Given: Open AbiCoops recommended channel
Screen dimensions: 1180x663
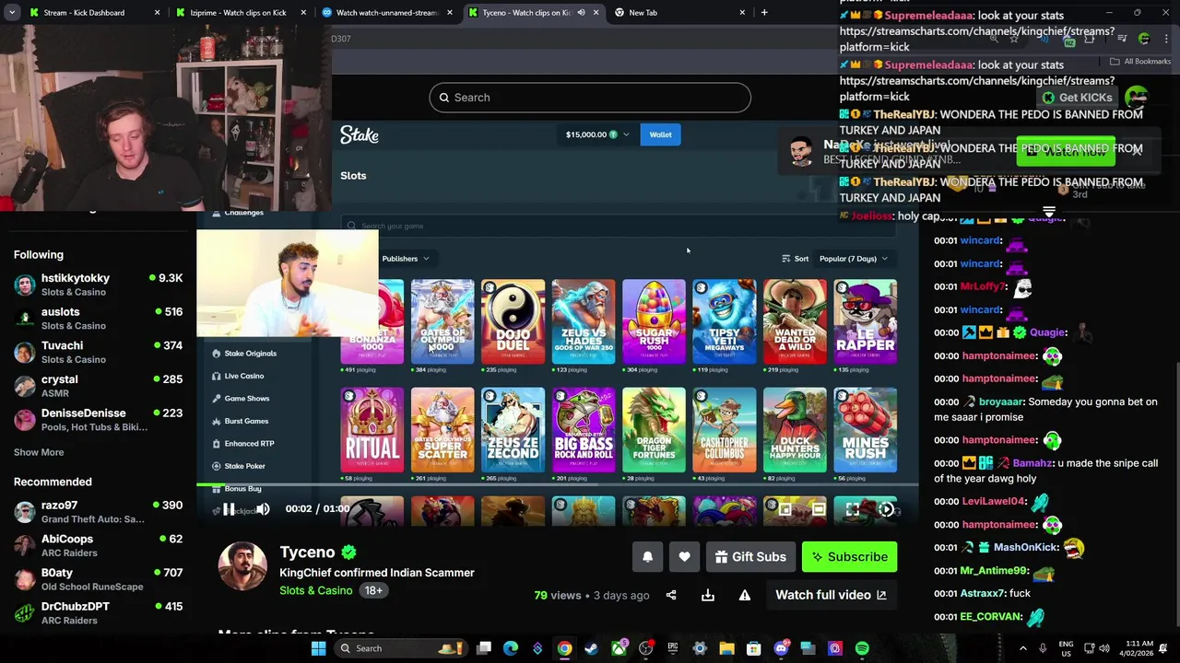Looking at the screenshot, I should coord(98,546).
